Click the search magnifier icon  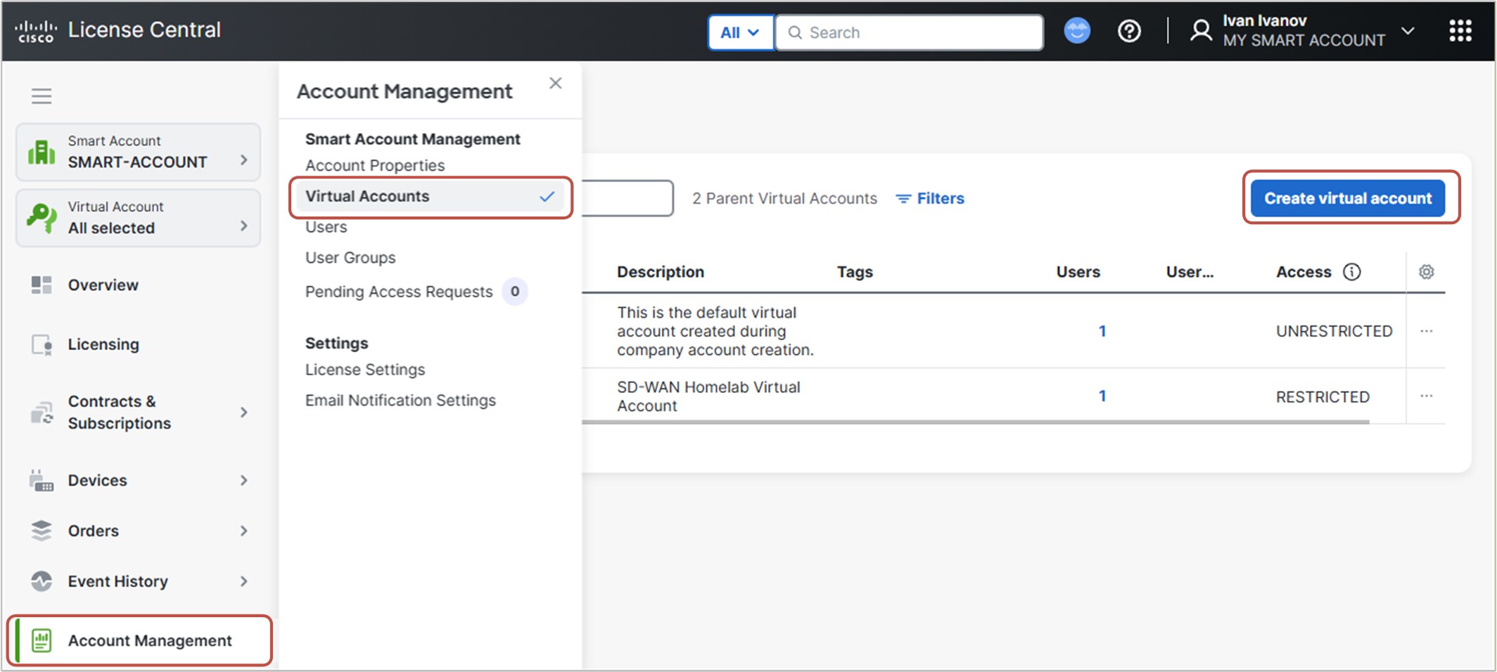coord(795,32)
